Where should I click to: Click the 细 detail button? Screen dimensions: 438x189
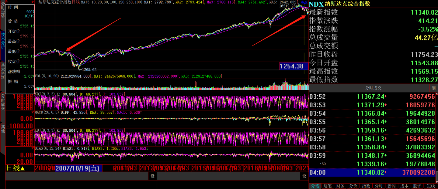(x=434, y=88)
